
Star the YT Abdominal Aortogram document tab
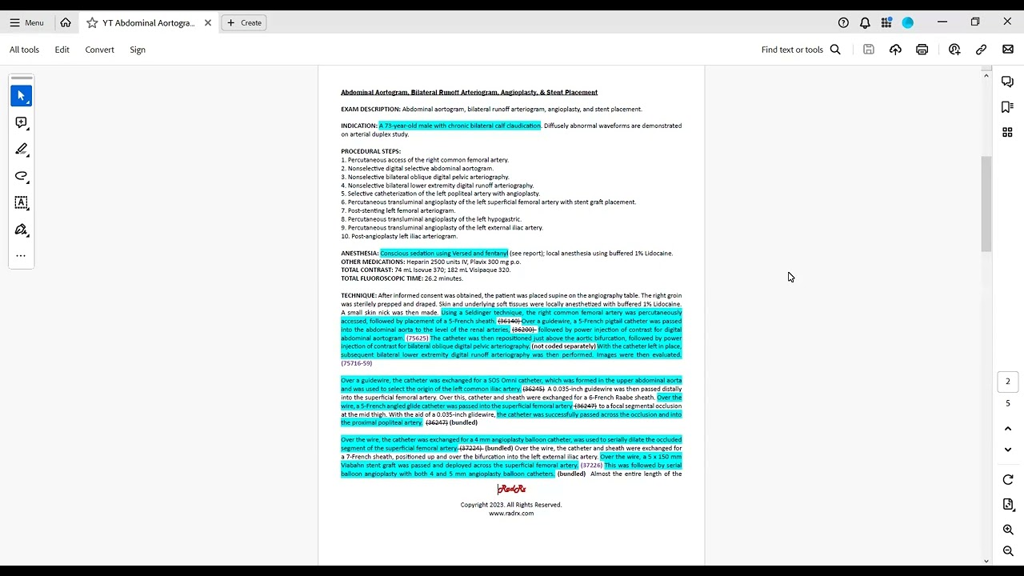click(92, 22)
